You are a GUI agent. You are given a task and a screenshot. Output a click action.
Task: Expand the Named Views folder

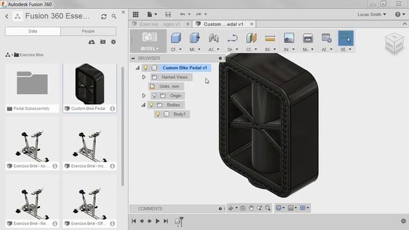tap(144, 77)
